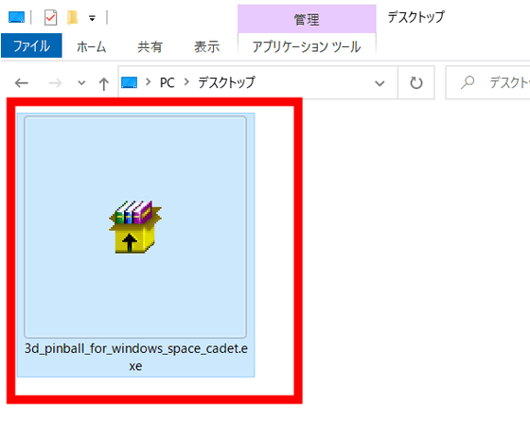Open the address bar history dropdown

380,83
